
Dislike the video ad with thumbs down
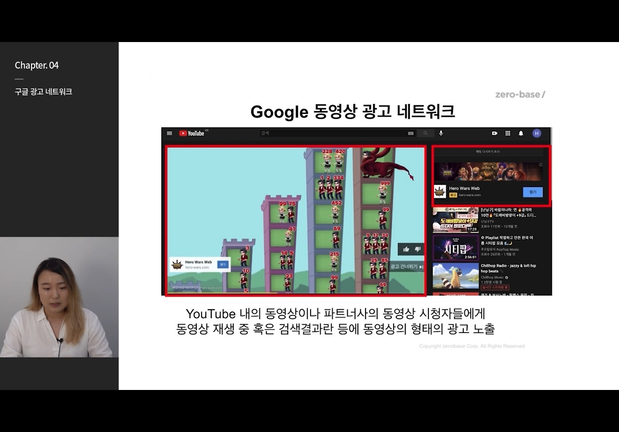click(x=417, y=249)
